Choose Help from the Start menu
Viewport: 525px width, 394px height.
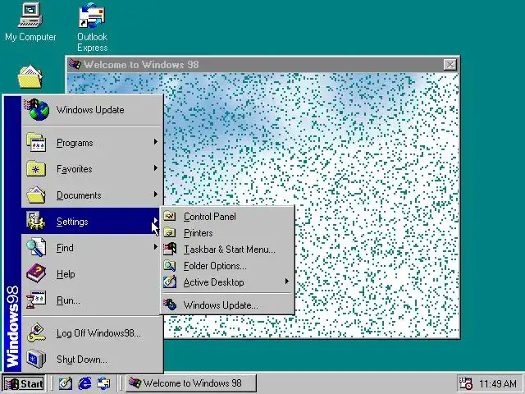[x=92, y=273]
